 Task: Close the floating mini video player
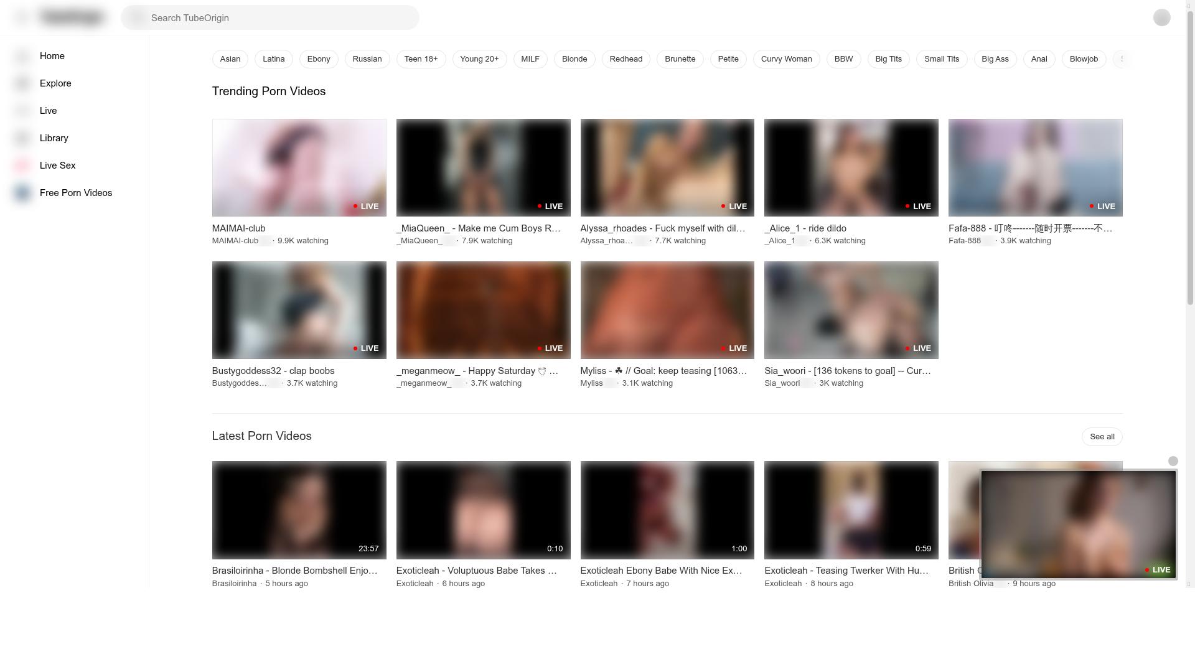(1173, 461)
